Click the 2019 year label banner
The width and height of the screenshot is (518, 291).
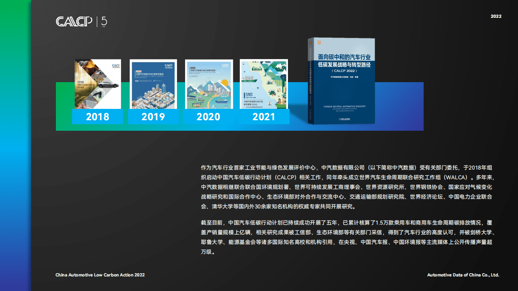click(153, 117)
